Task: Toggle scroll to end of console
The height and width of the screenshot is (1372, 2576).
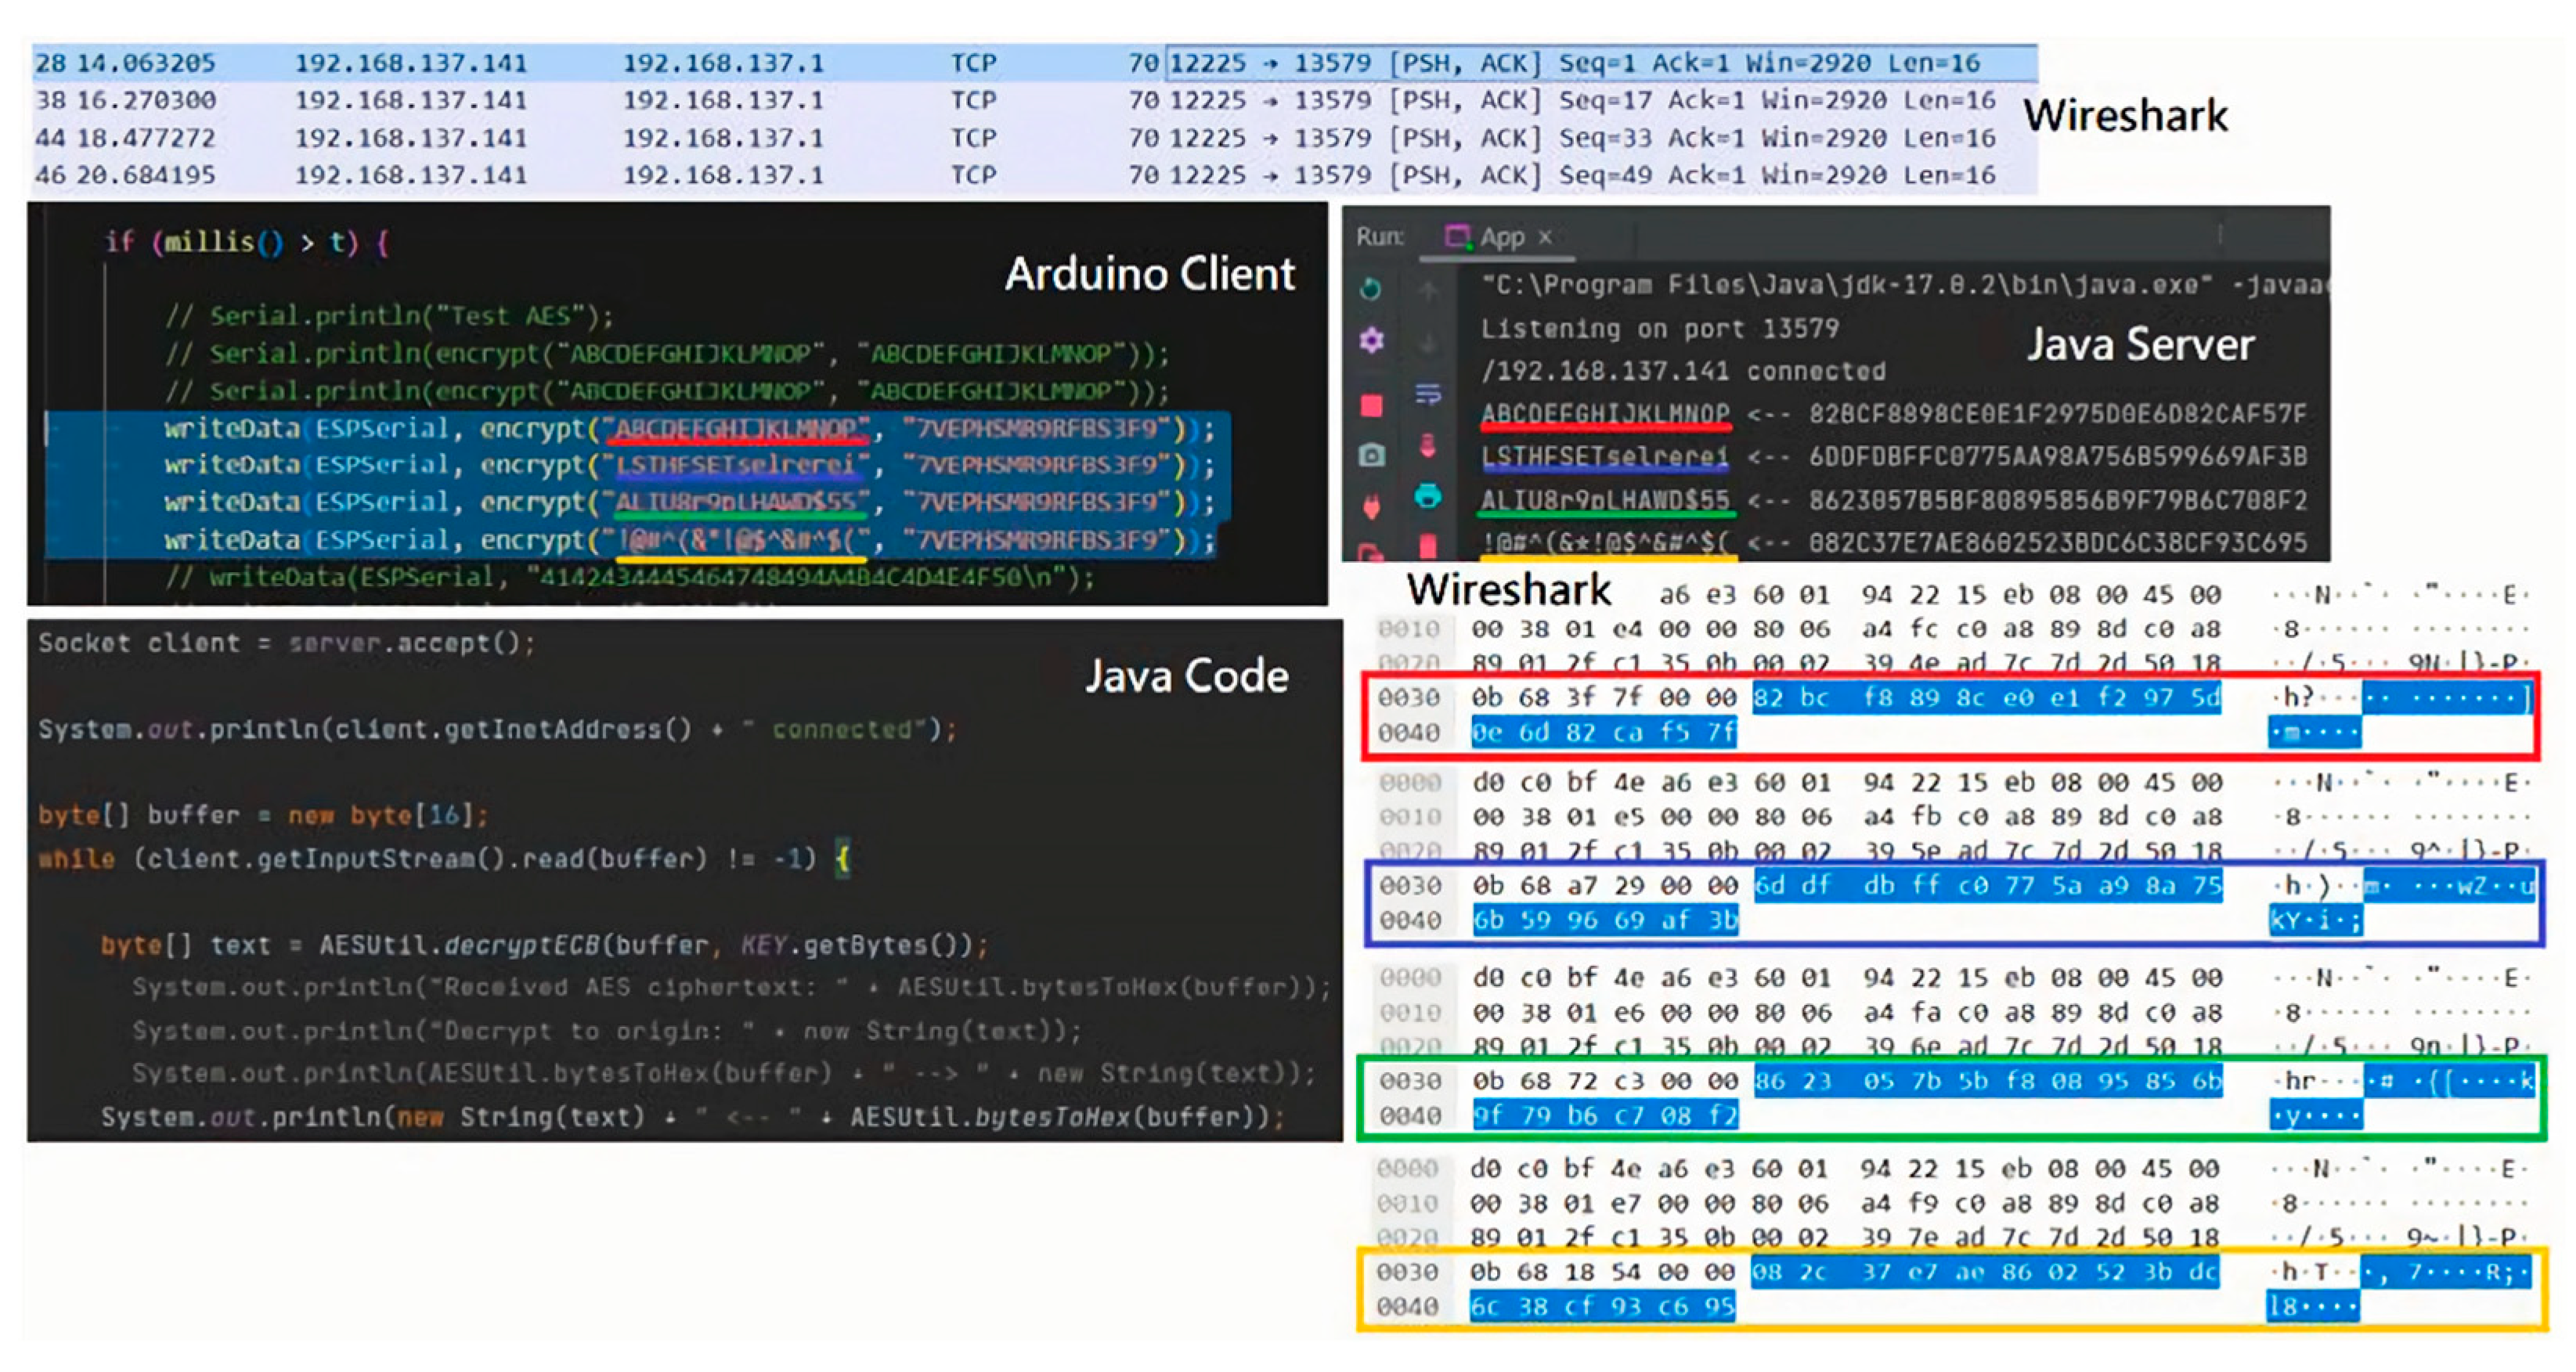Action: [x=1428, y=445]
